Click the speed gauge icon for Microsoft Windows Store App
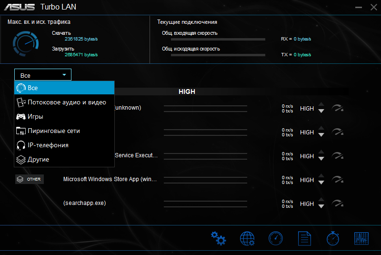Image resolution: width=381 pixels, height=255 pixels. pos(338,180)
